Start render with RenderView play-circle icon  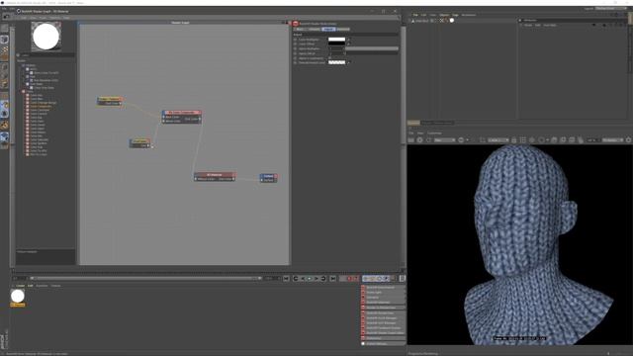[419, 140]
